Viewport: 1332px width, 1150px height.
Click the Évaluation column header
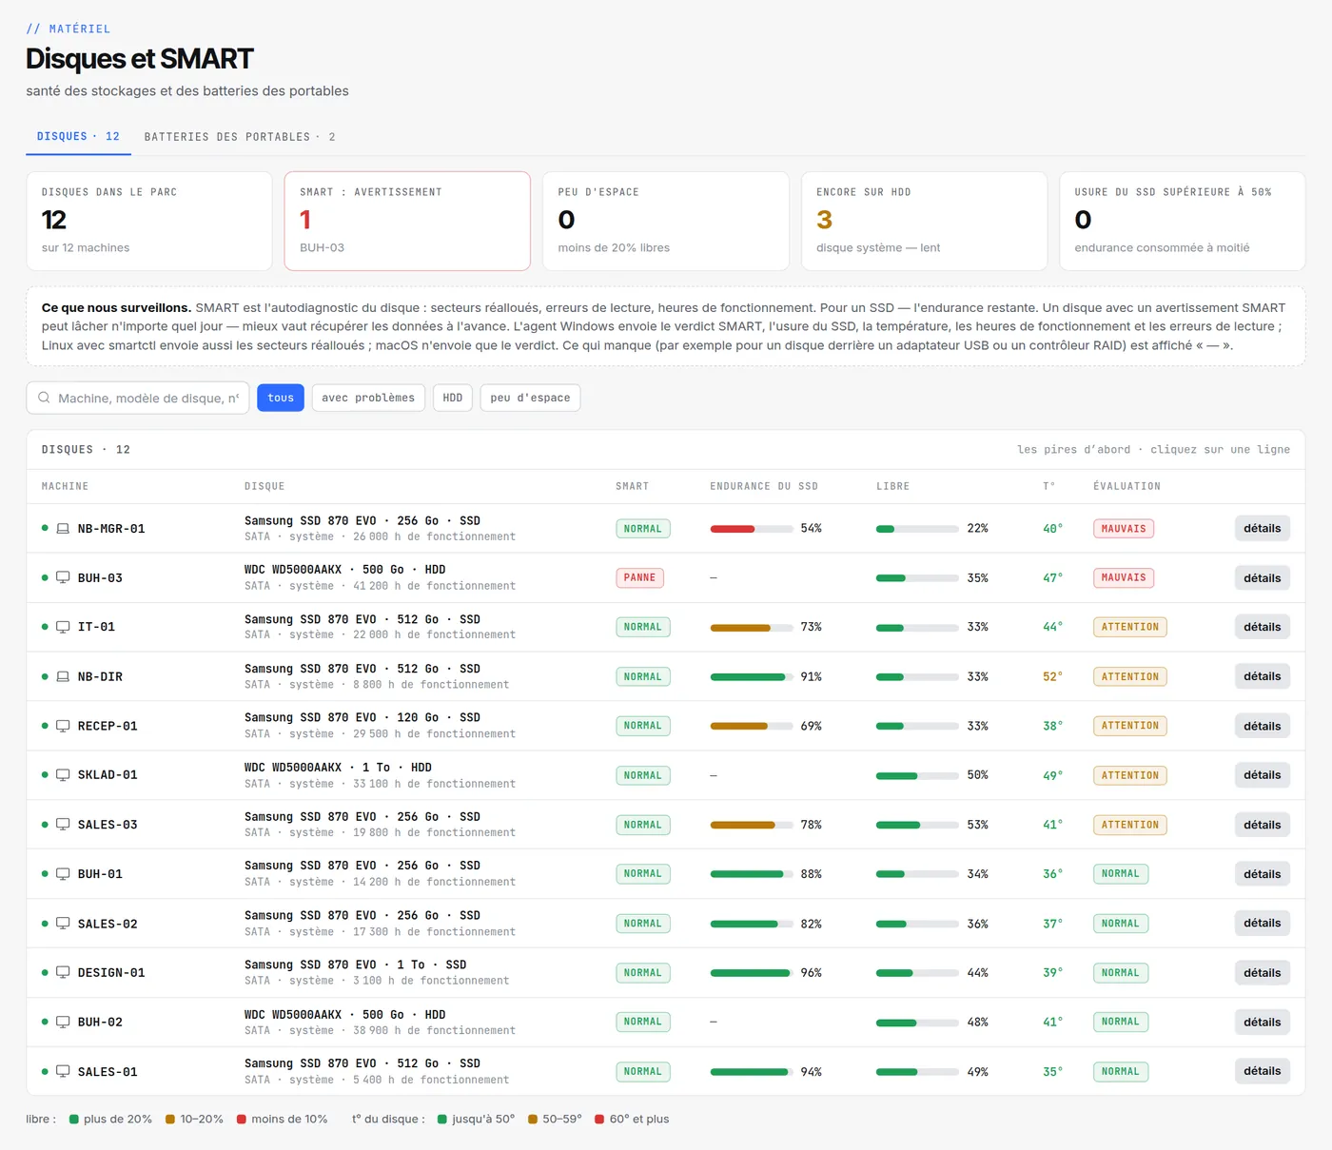pos(1126,486)
